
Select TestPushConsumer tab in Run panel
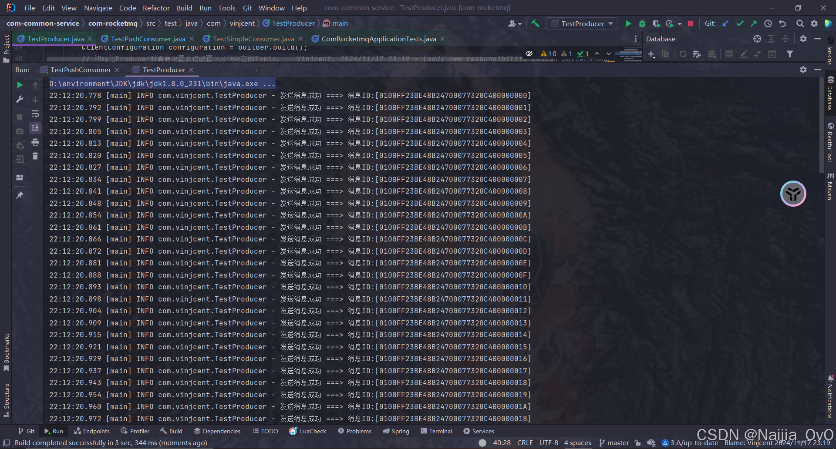pos(81,70)
